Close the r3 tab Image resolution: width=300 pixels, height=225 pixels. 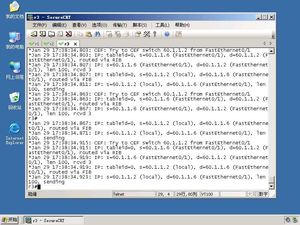(x=75, y=44)
